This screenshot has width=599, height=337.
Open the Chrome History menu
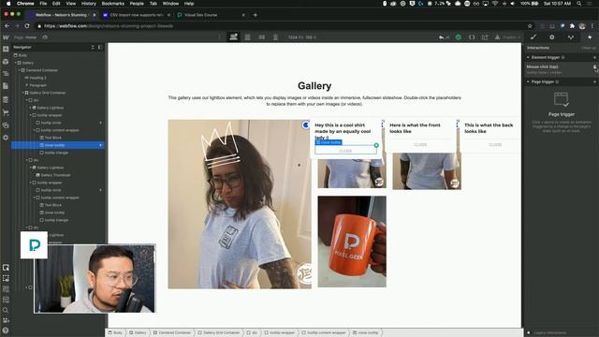tap(89, 4)
